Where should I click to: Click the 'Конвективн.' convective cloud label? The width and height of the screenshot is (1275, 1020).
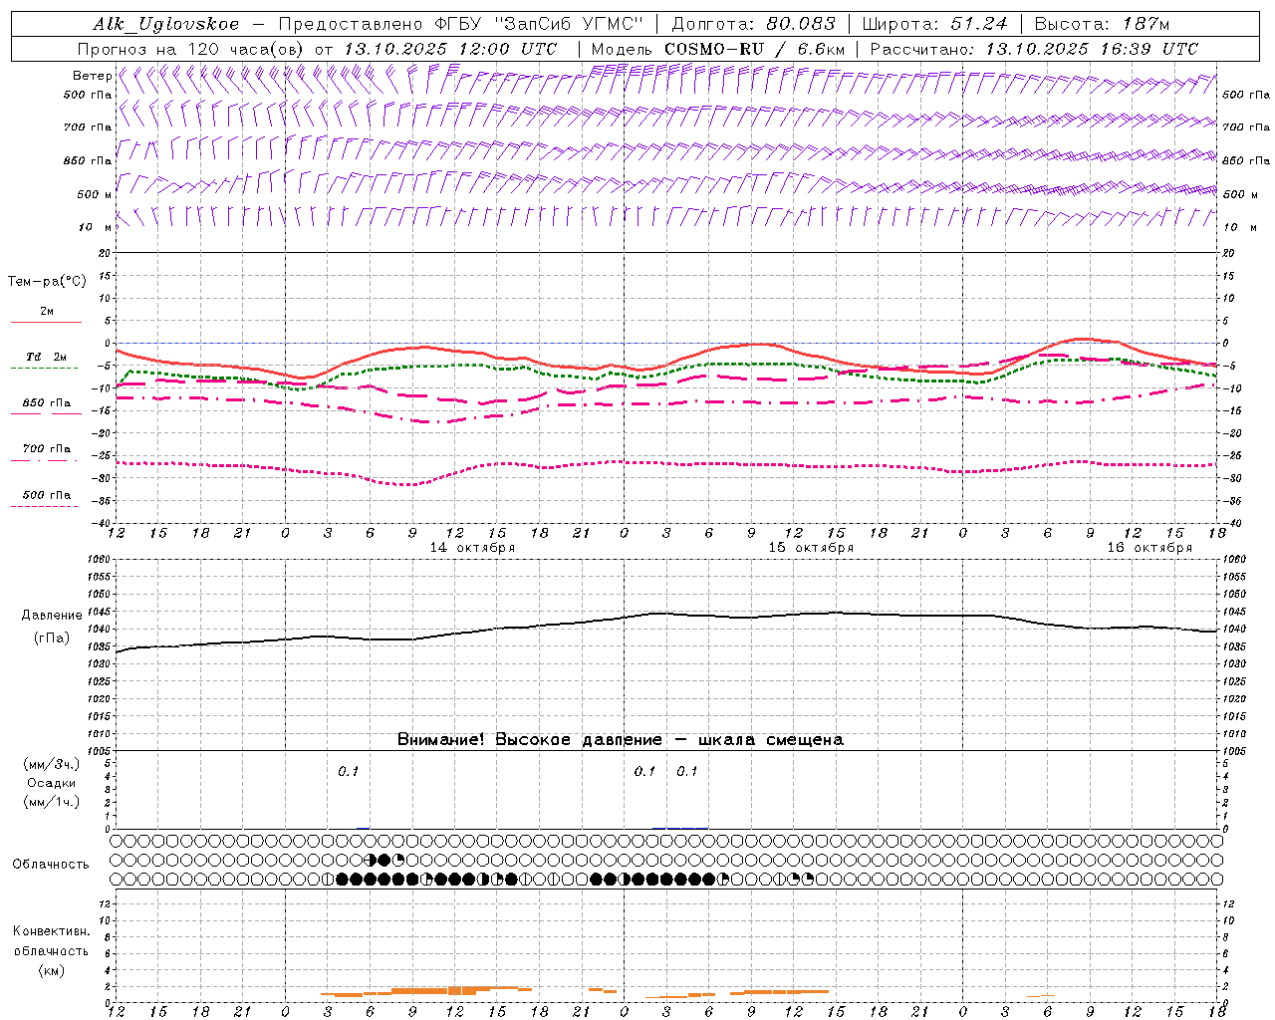tap(52, 931)
